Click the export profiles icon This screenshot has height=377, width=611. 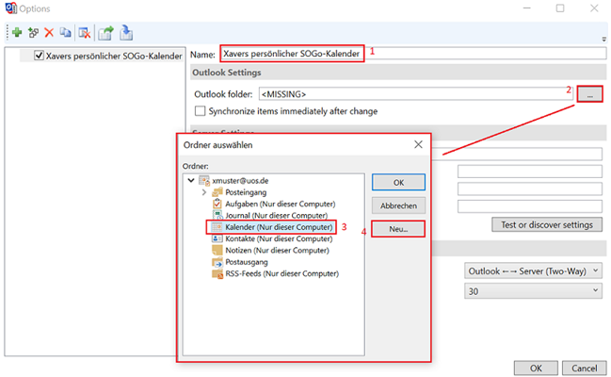105,32
